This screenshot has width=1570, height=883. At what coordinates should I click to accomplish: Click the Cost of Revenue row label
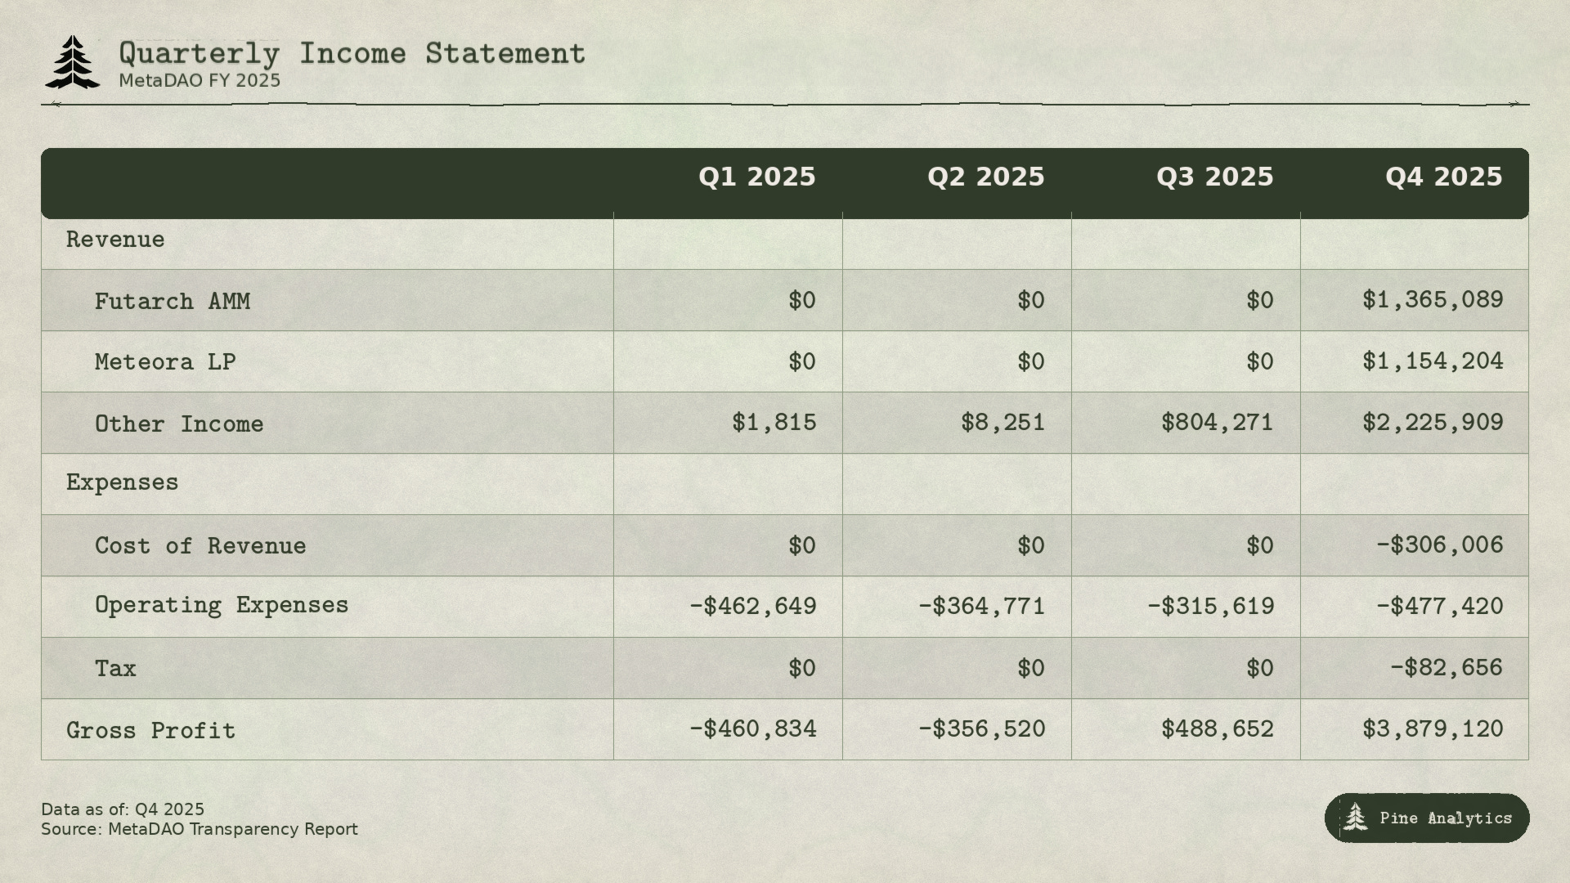coord(200,545)
